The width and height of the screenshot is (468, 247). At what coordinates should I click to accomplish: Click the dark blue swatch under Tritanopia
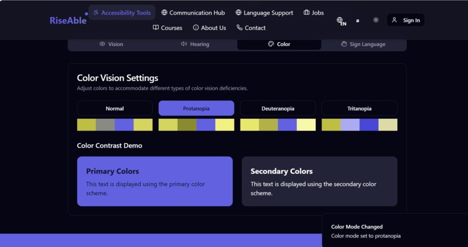(x=369, y=125)
